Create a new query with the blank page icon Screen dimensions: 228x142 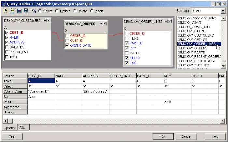tap(5, 11)
